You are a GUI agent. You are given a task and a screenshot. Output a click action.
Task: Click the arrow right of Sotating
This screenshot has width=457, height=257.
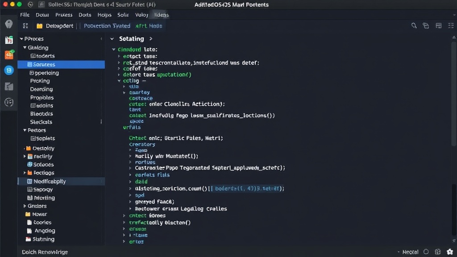(x=151, y=39)
